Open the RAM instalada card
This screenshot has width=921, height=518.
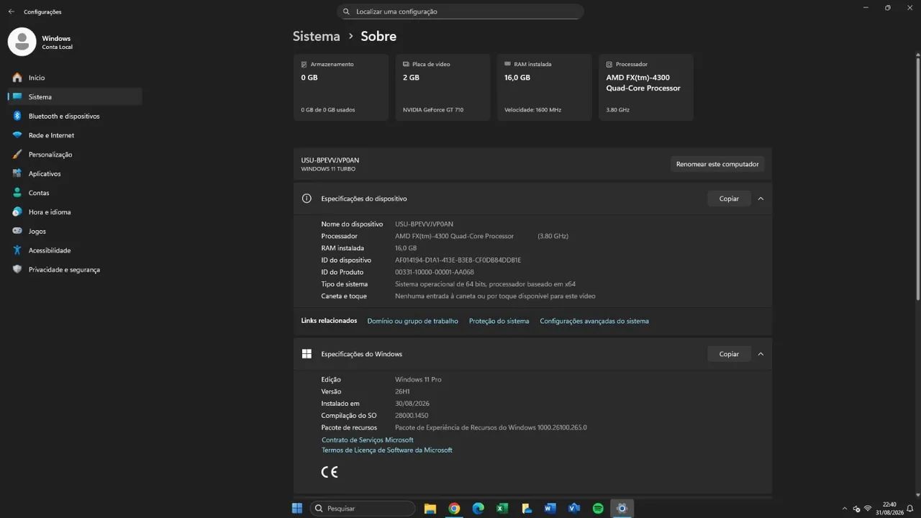544,87
